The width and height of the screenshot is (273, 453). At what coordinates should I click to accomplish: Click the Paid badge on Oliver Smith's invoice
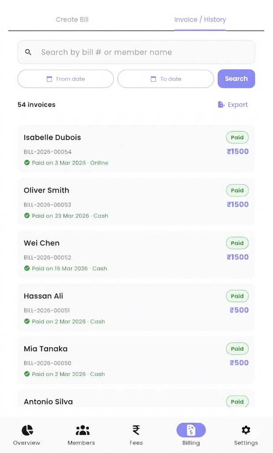pos(237,190)
